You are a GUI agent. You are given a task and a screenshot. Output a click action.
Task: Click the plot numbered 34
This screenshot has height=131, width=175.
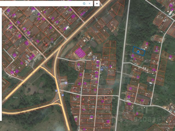[148, 95]
